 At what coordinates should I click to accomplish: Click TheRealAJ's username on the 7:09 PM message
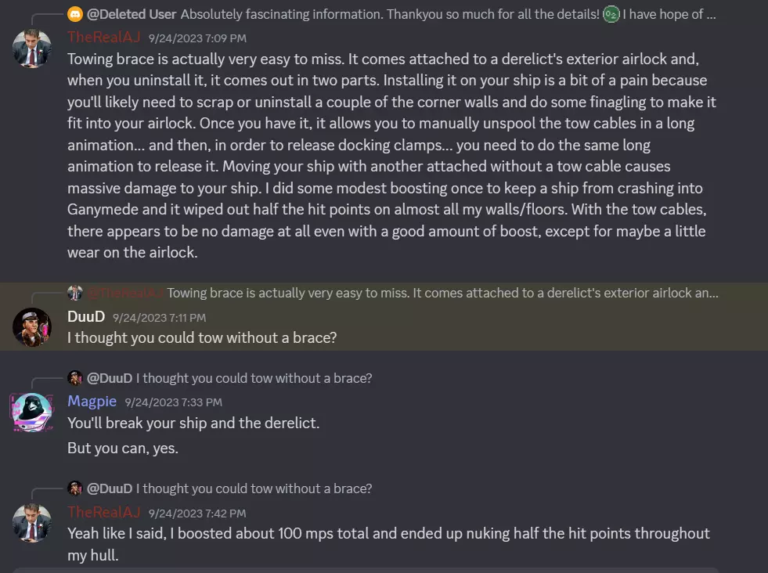[104, 37]
